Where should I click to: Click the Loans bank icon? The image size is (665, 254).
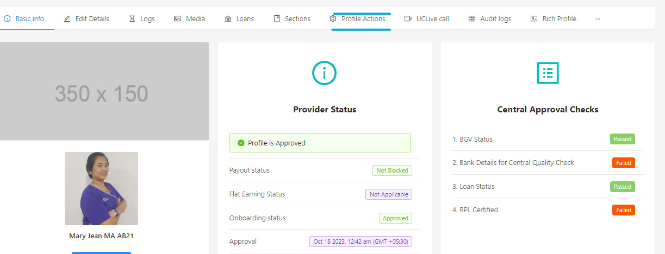(x=228, y=18)
